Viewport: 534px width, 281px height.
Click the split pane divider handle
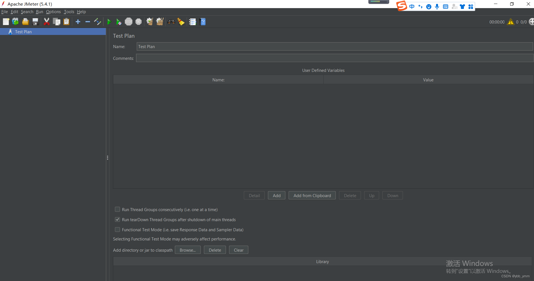point(107,158)
